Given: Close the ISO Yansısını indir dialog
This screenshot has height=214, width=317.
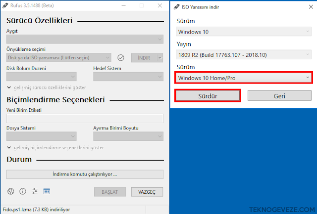Looking at the screenshot, I should tap(311, 7).
